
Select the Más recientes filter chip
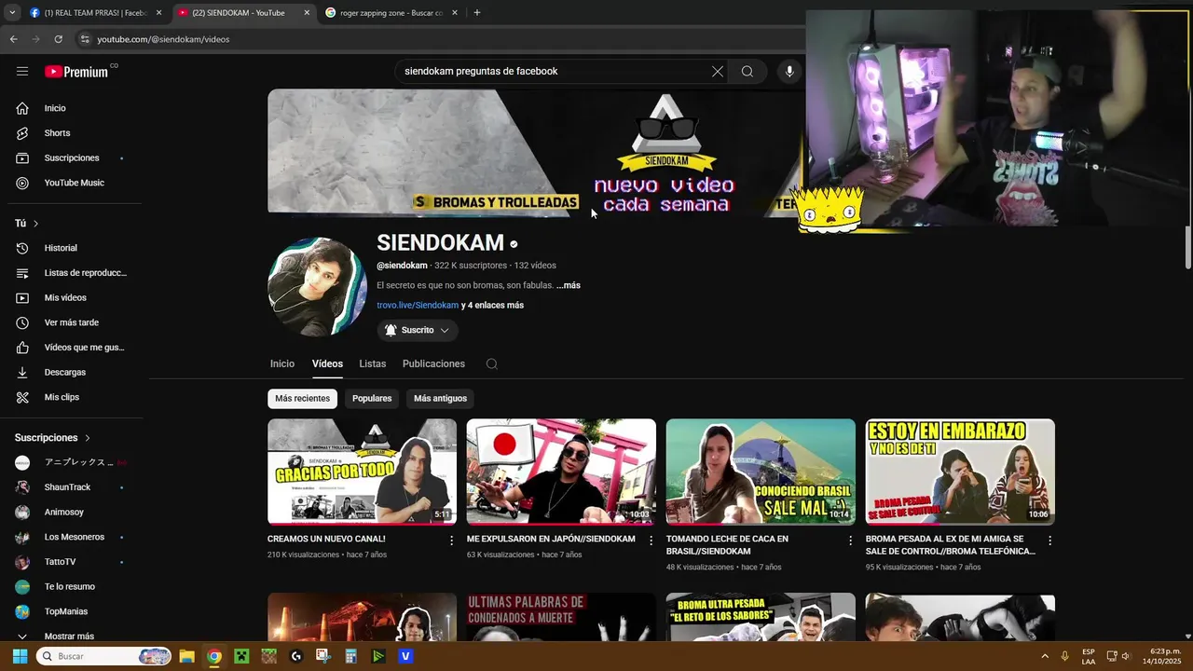(302, 399)
